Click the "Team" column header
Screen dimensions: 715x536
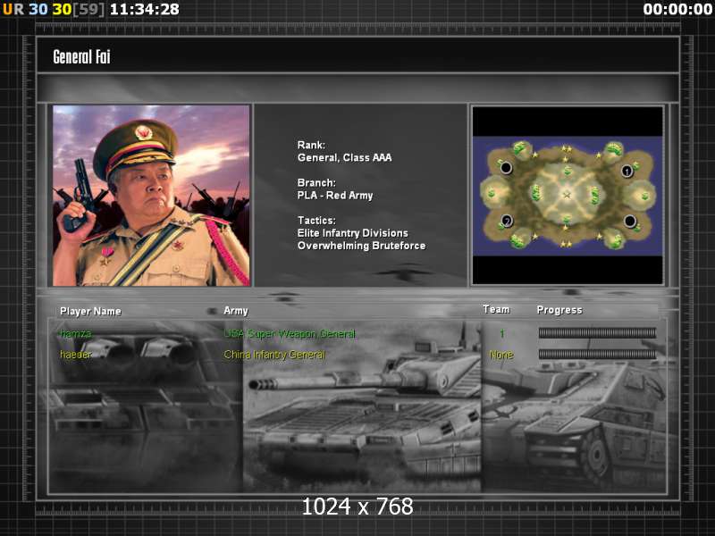click(x=496, y=309)
